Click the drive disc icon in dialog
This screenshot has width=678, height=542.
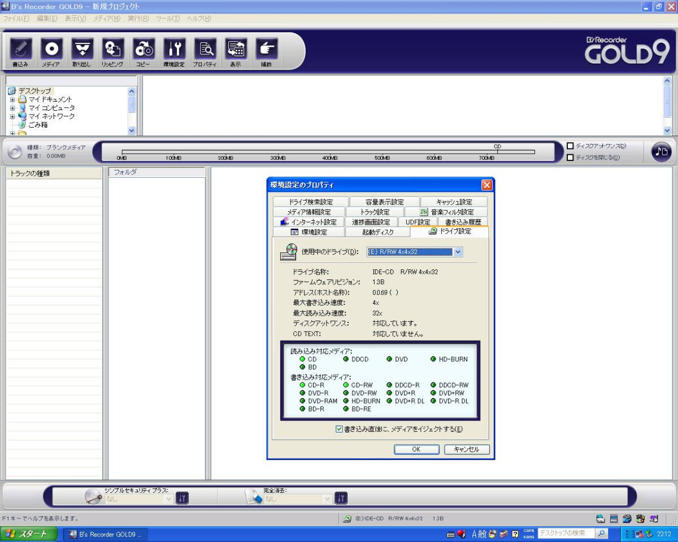click(x=289, y=252)
